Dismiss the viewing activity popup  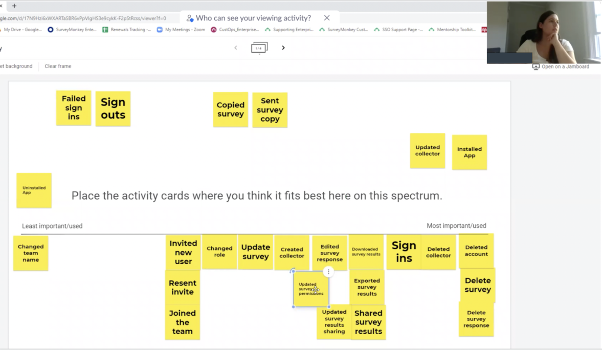[327, 18]
